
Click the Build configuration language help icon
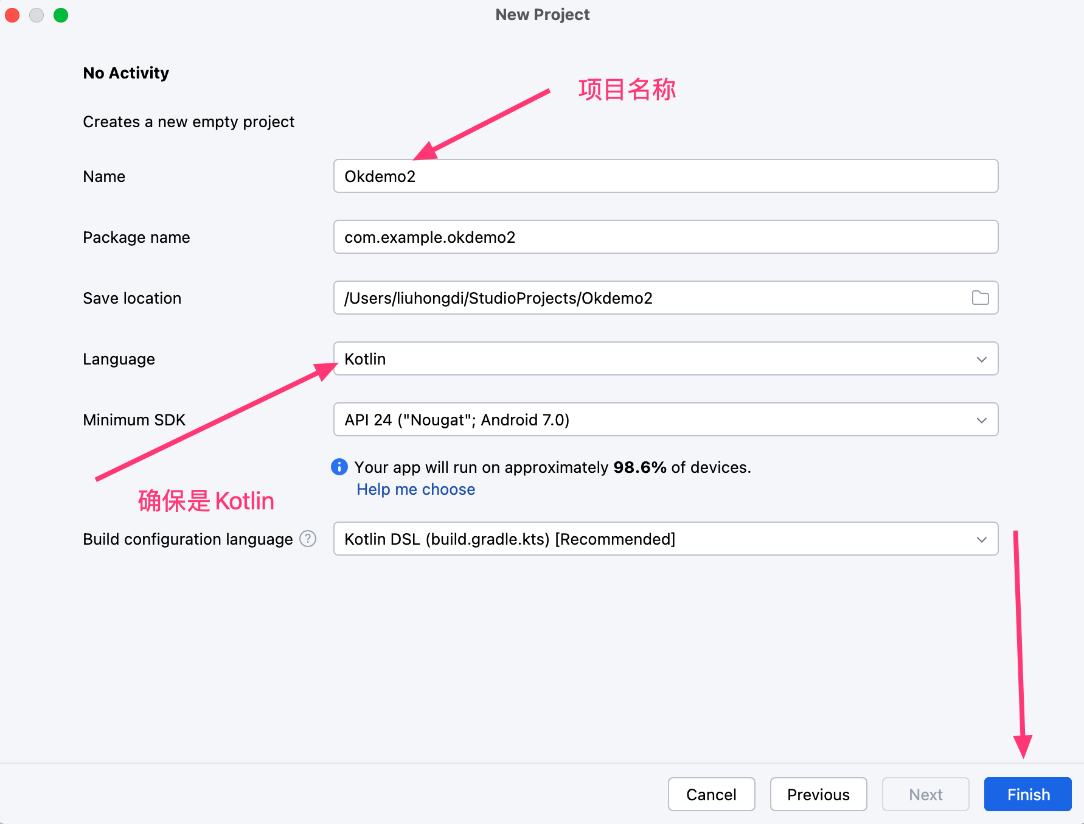[308, 539]
